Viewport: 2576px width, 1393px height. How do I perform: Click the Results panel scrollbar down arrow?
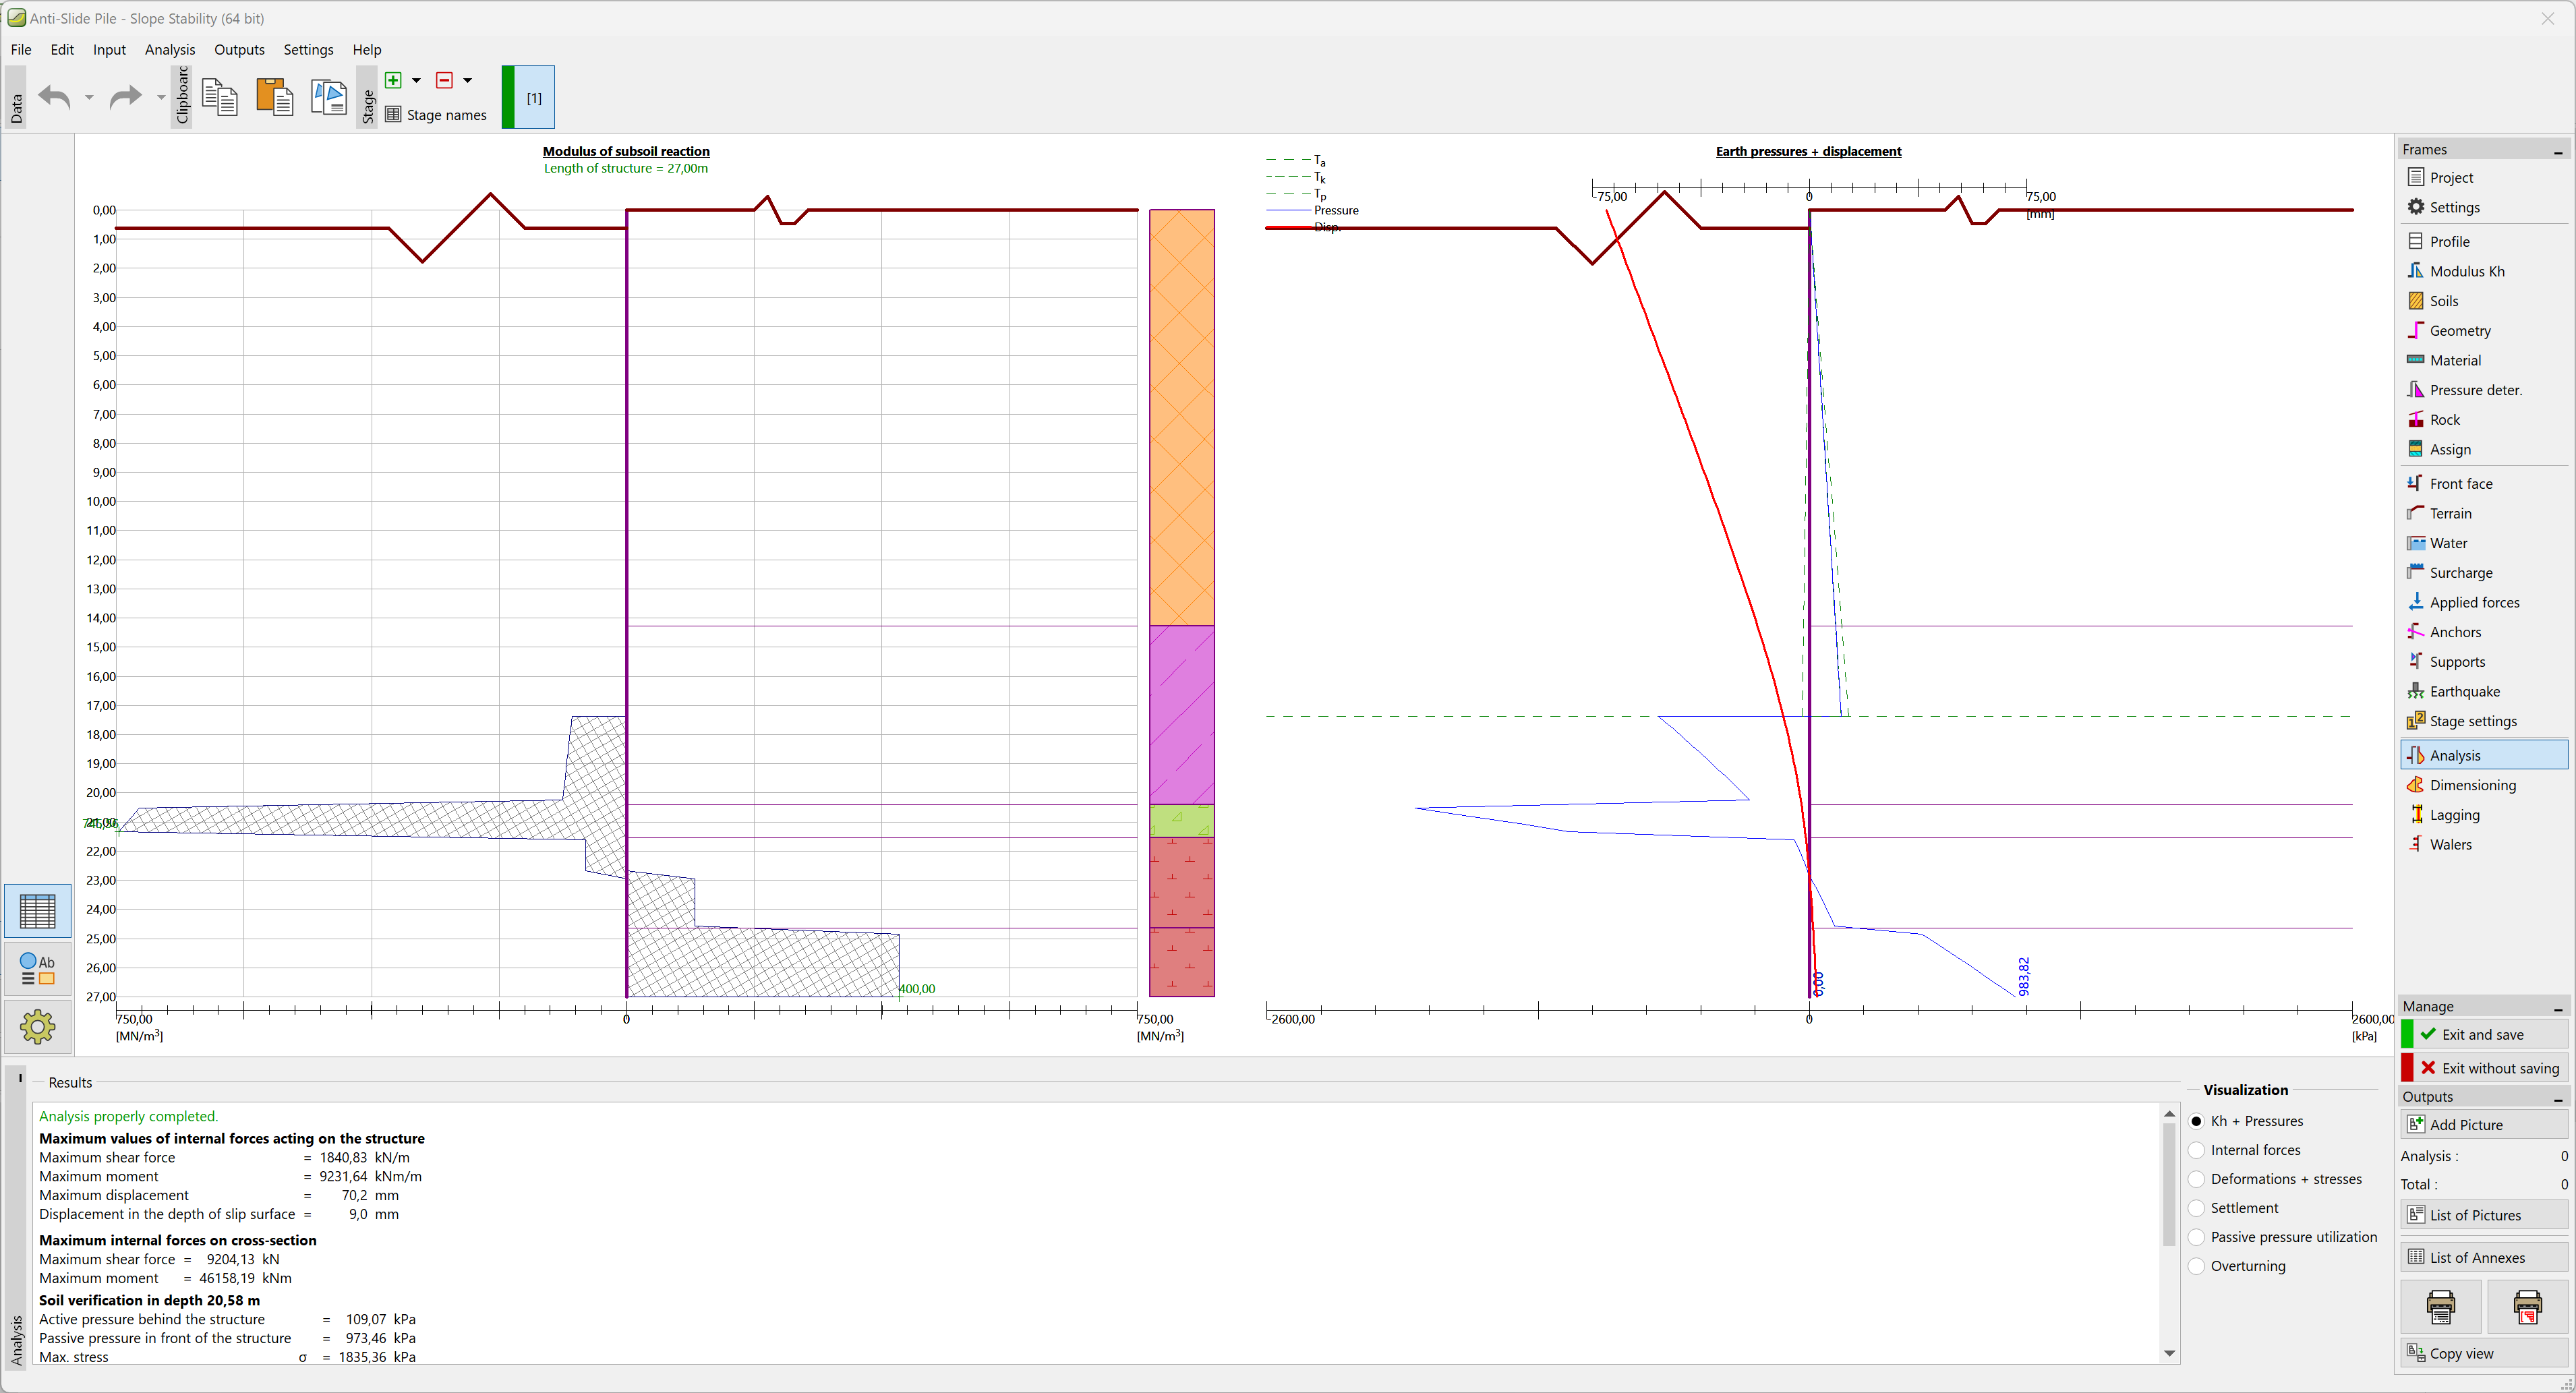(x=2169, y=1353)
